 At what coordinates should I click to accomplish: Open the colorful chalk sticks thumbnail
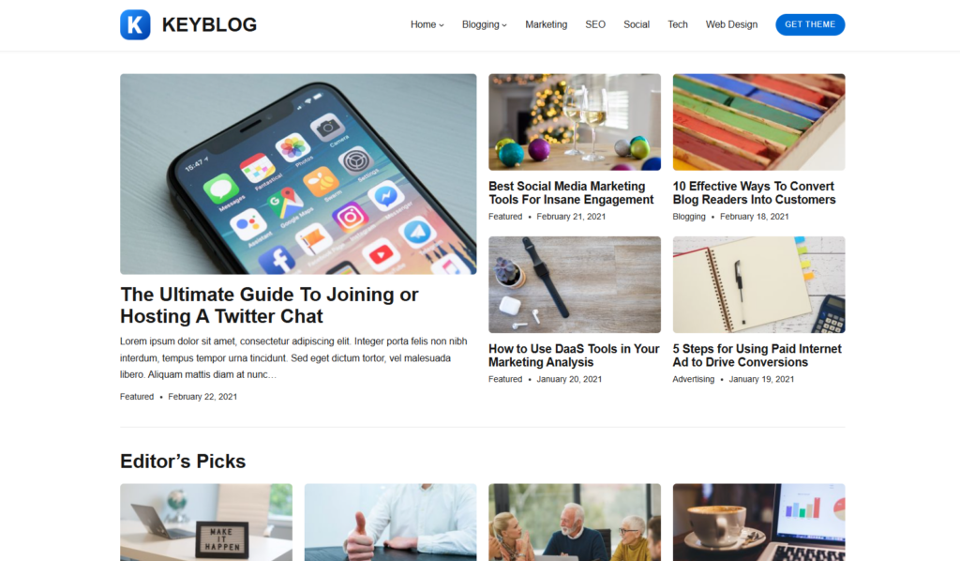pyautogui.click(x=758, y=122)
